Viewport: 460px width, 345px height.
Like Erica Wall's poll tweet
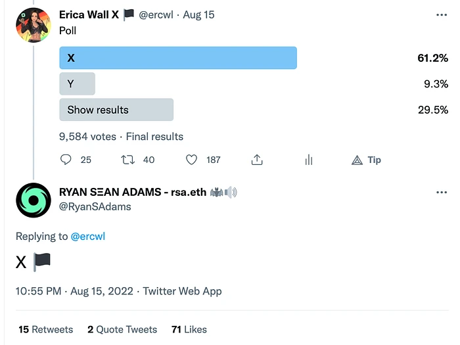coord(191,160)
